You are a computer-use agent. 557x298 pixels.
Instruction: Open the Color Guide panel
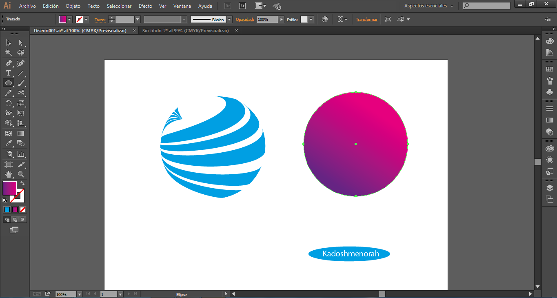pyautogui.click(x=550, y=53)
